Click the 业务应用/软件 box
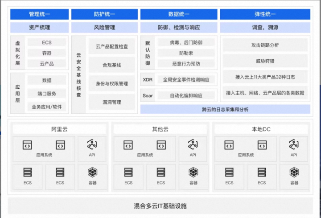The width and height of the screenshot is (321, 218). (x=47, y=107)
